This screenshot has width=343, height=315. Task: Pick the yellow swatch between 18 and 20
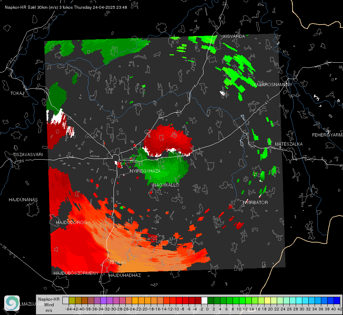pyautogui.click(x=267, y=301)
